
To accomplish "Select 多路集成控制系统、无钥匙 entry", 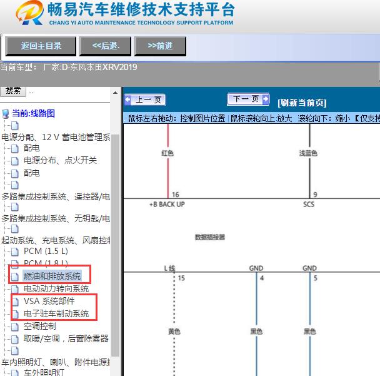I will pyautogui.click(x=56, y=218).
